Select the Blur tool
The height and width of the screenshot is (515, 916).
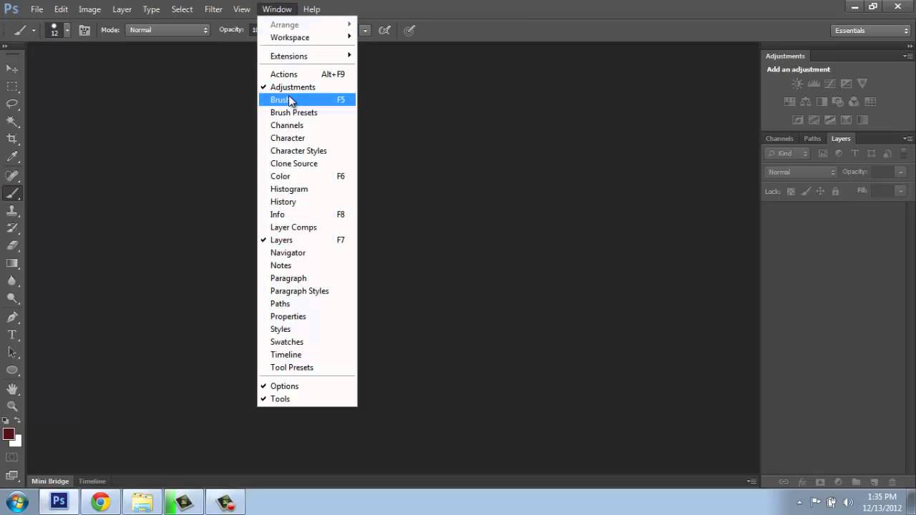point(12,282)
